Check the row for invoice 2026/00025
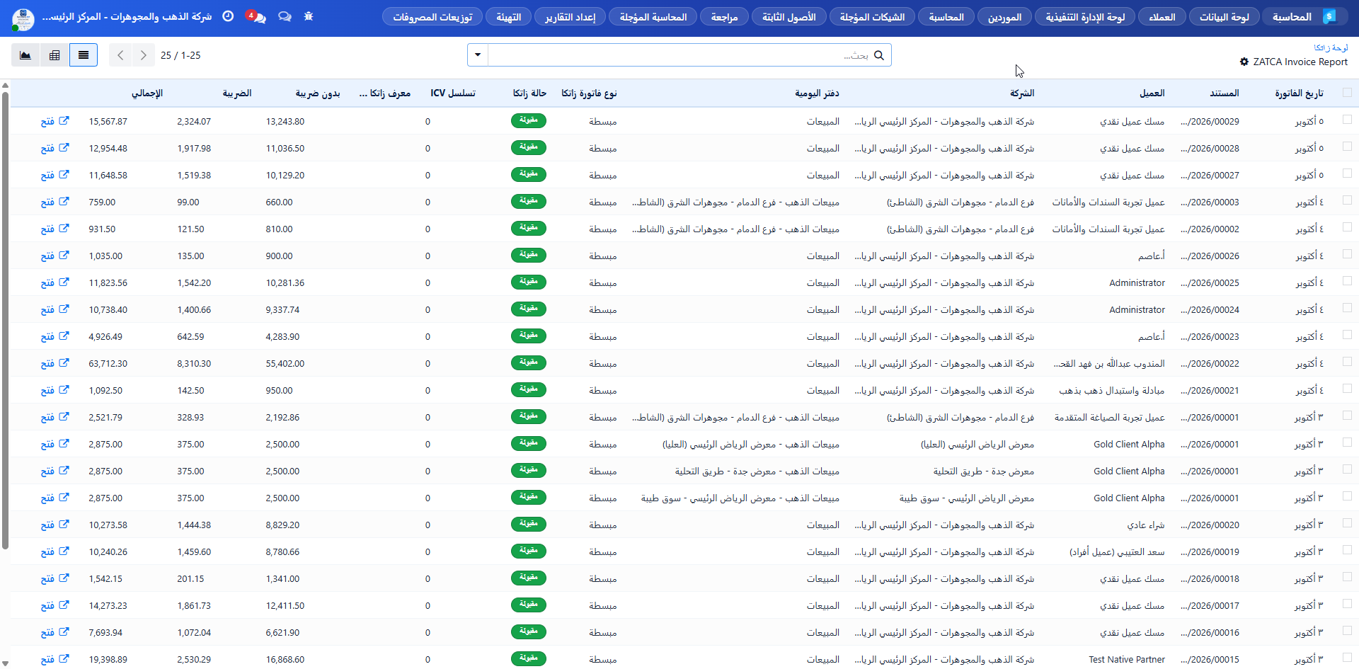Screen dimensions: 1359x669 coord(1347,281)
